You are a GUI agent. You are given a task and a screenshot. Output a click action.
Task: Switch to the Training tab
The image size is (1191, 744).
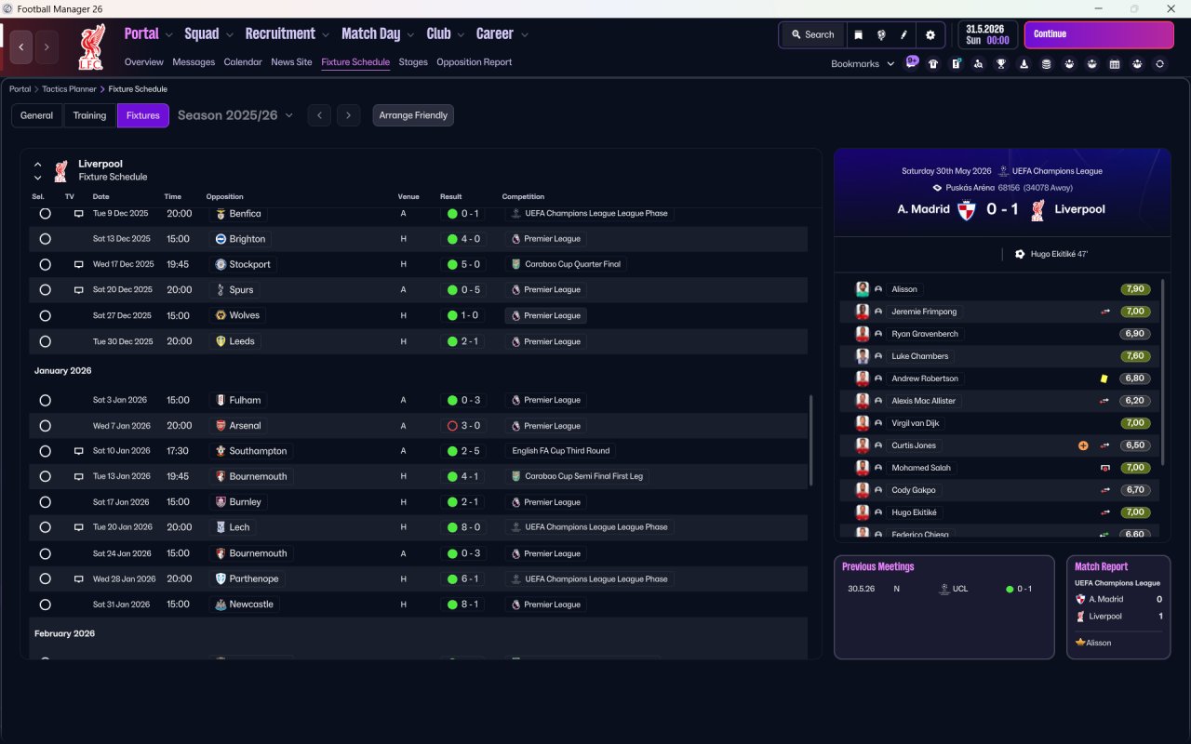coord(89,115)
